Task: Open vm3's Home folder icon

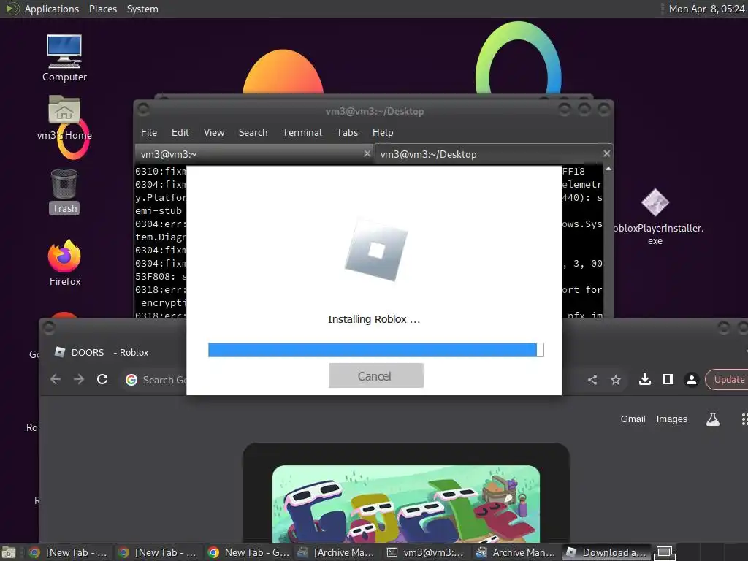Action: tap(64, 118)
